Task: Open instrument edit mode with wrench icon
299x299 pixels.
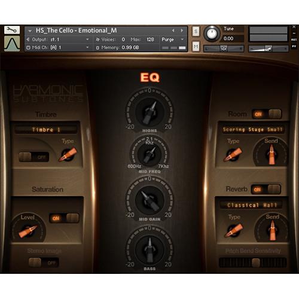Action: [12, 30]
